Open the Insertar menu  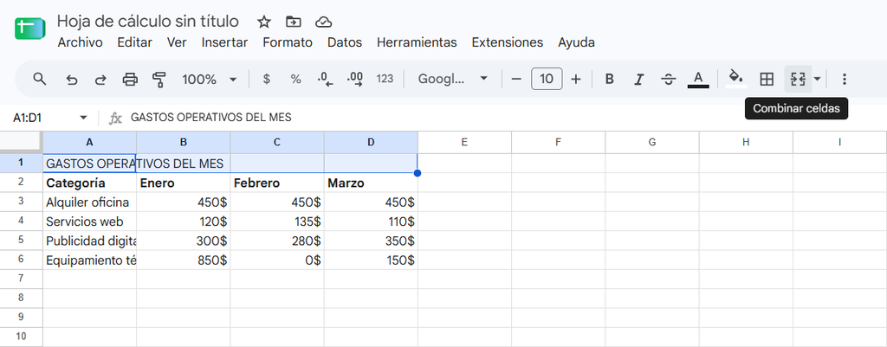click(224, 42)
